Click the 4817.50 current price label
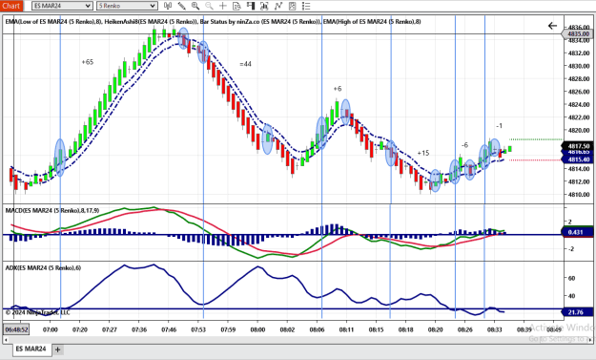The height and width of the screenshot is (360, 596). [x=577, y=146]
